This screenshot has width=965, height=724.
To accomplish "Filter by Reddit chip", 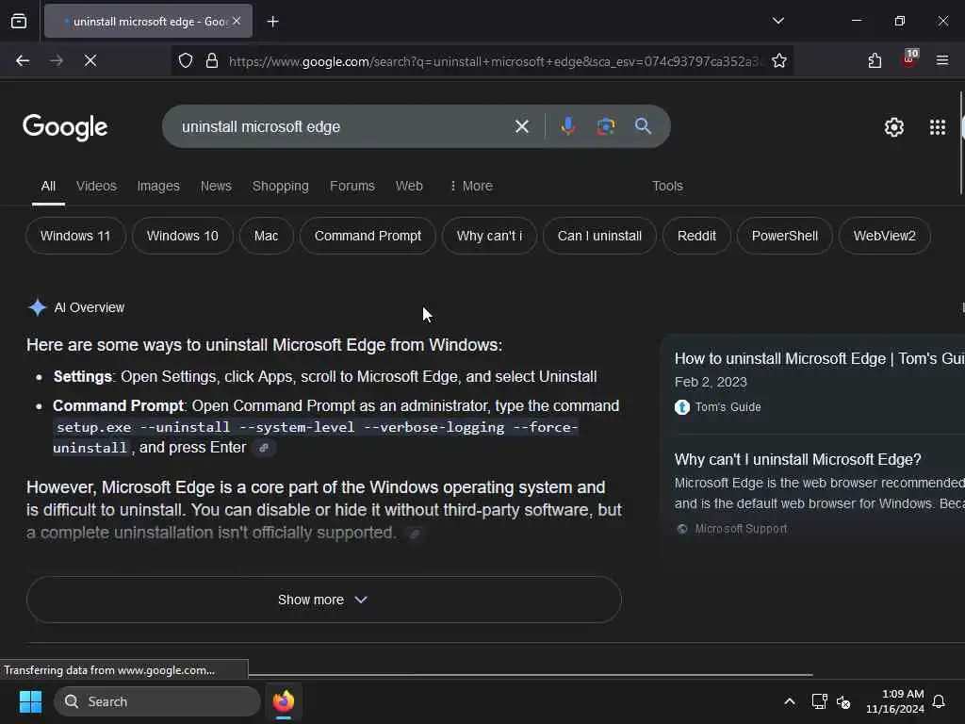I will point(696,236).
